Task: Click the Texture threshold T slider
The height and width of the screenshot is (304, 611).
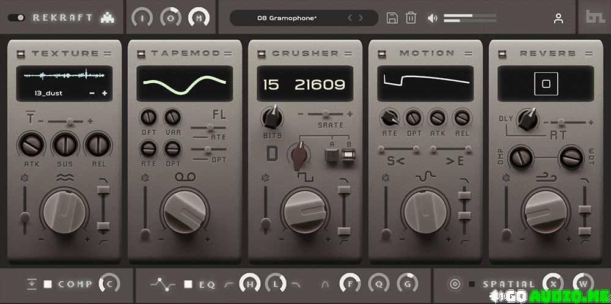Action: click(65, 122)
